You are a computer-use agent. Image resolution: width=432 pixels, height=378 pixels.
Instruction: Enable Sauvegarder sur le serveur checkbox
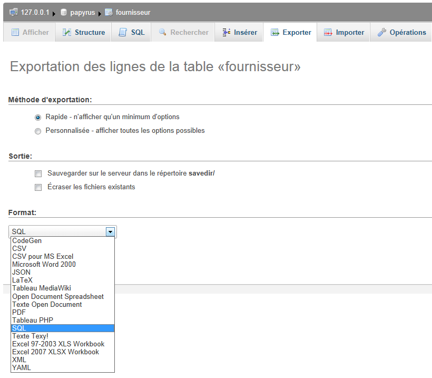[x=38, y=173]
